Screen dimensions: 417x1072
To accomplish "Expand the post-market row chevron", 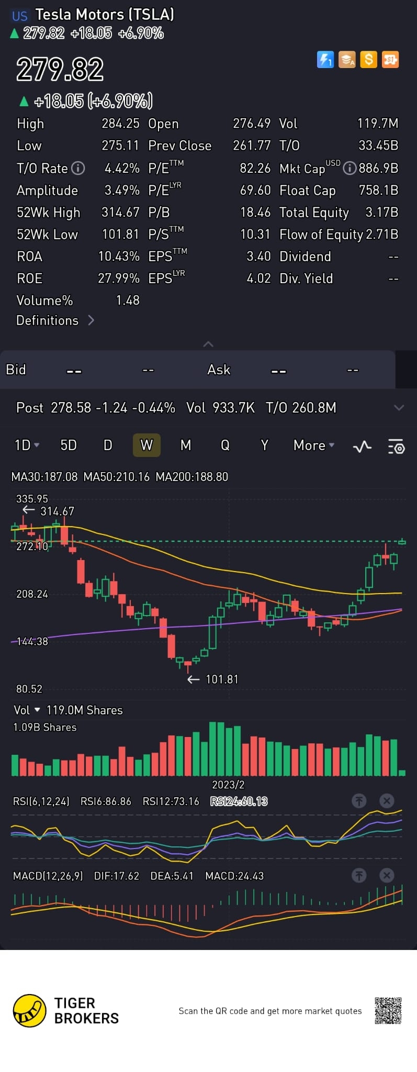I will click(x=399, y=408).
